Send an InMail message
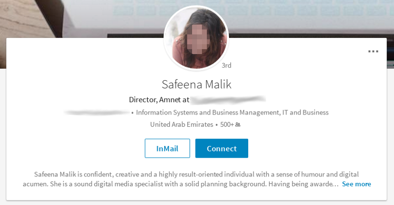Image resolution: width=394 pixels, height=205 pixels. point(167,148)
